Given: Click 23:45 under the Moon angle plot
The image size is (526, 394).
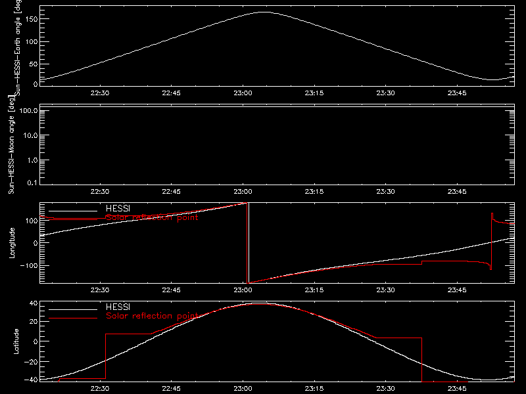Looking at the screenshot, I should point(457,192).
